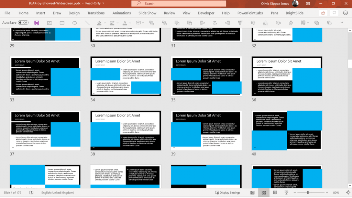
Task: Select slide 38 thumbnail
Action: [126, 131]
